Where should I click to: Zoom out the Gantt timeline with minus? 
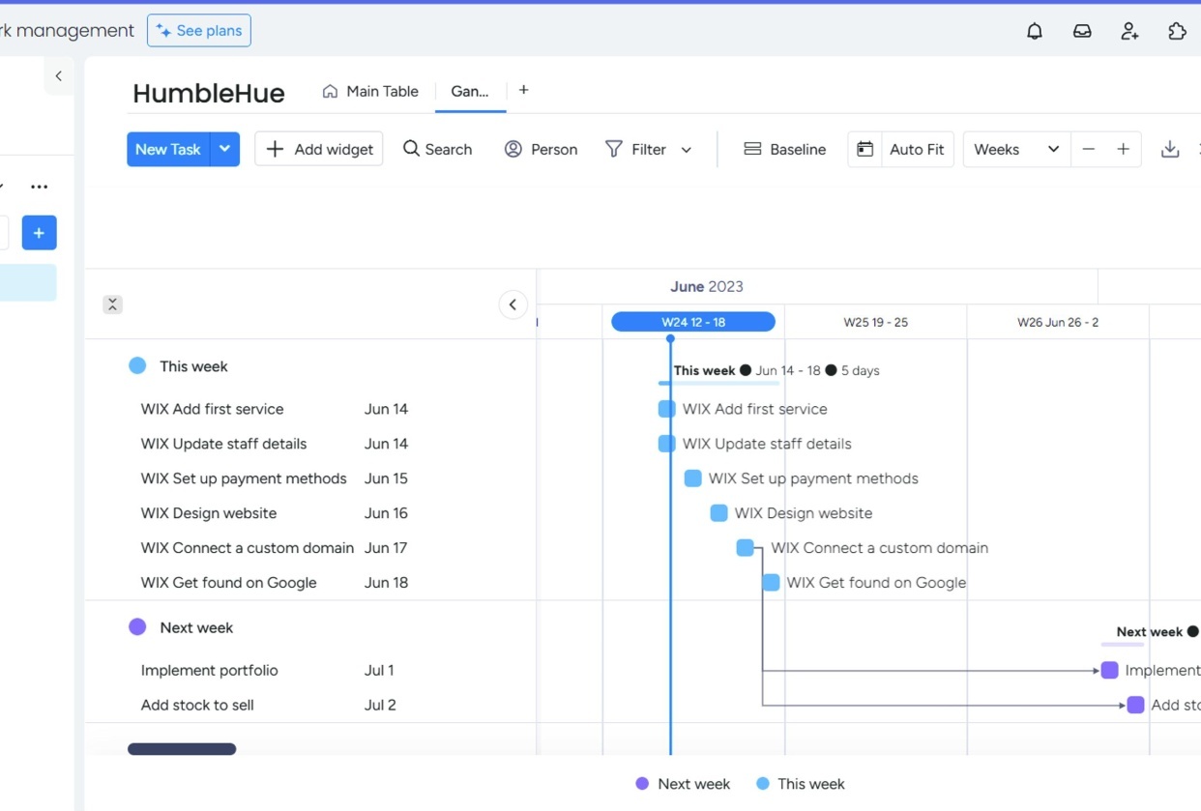(x=1089, y=149)
